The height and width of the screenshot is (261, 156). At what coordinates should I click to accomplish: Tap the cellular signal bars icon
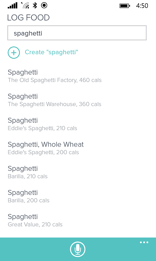[13, 5]
